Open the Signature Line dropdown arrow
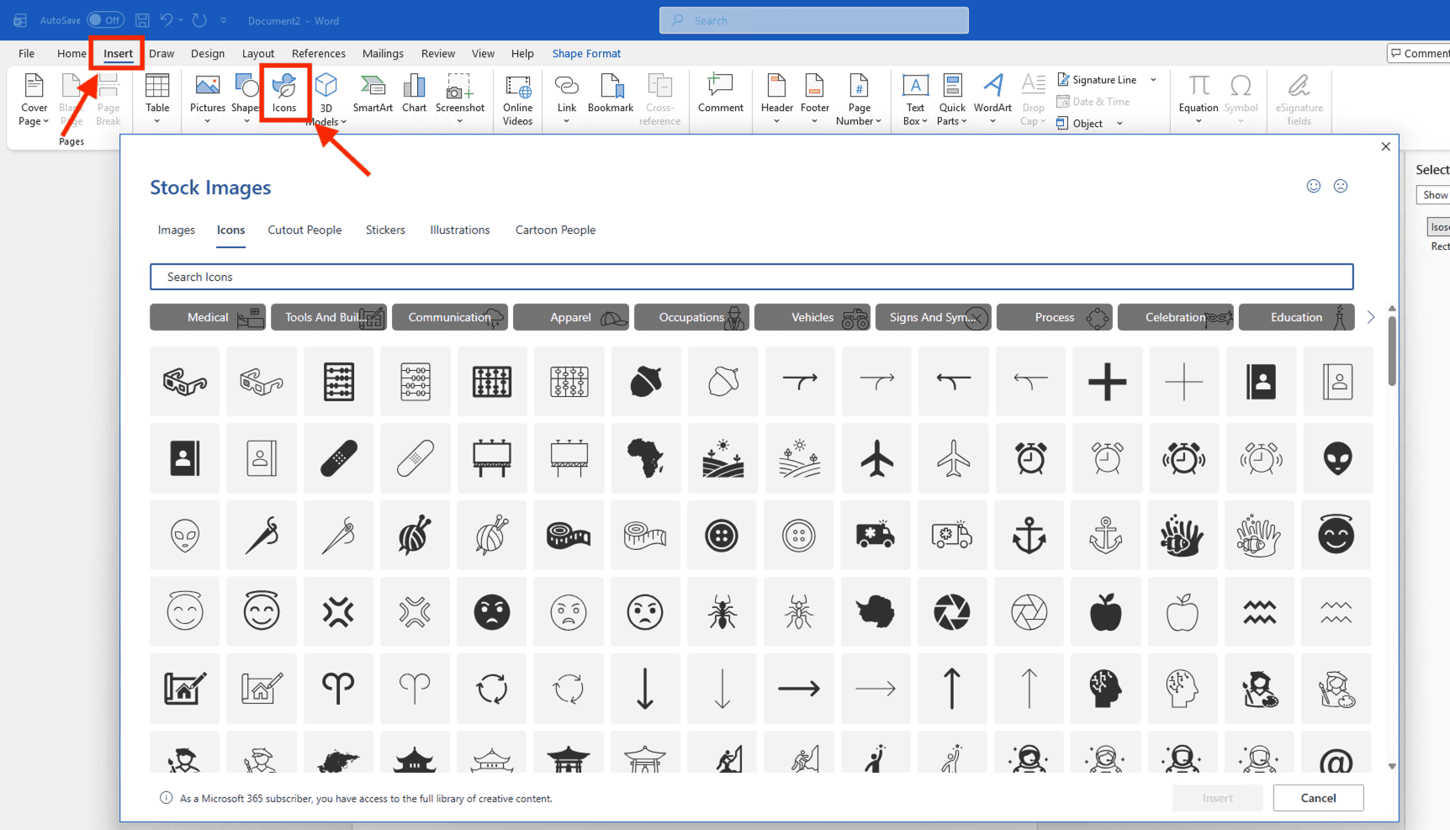 [x=1153, y=80]
